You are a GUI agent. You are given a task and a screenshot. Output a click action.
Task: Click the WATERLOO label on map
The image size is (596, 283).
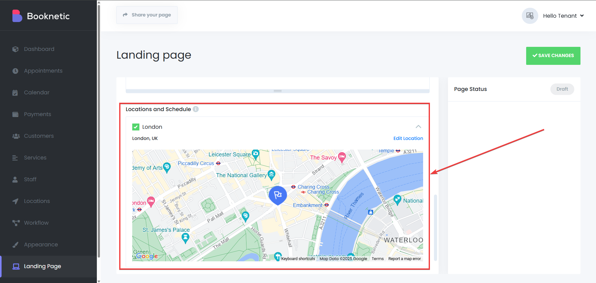pyautogui.click(x=404, y=240)
